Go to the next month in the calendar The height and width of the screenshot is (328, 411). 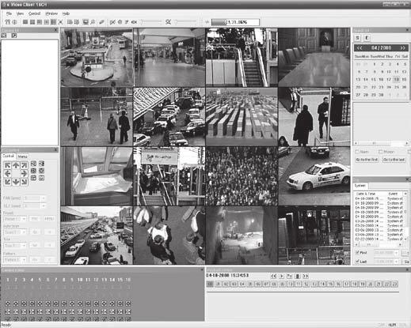tap(402, 47)
